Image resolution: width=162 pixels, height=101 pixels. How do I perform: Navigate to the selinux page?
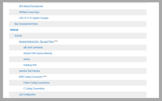tap(27, 59)
